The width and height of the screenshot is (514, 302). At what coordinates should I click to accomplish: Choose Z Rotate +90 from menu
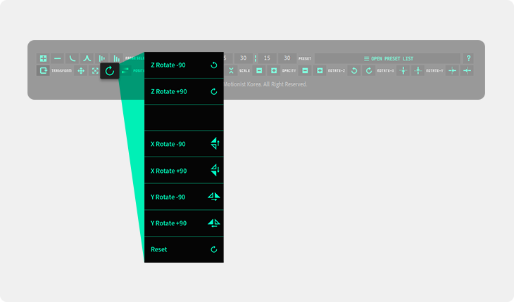[184, 91]
